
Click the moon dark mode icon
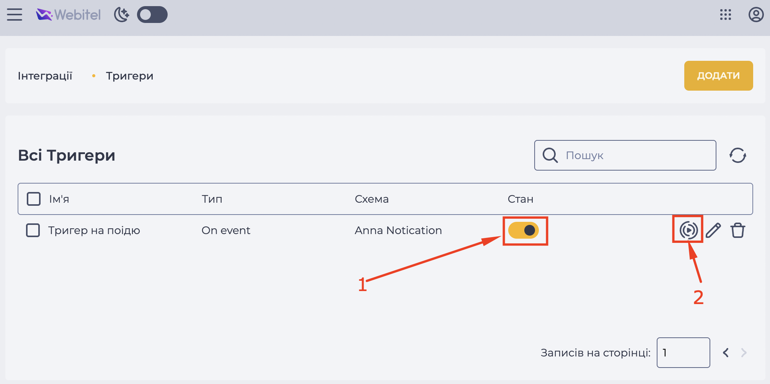(x=122, y=15)
